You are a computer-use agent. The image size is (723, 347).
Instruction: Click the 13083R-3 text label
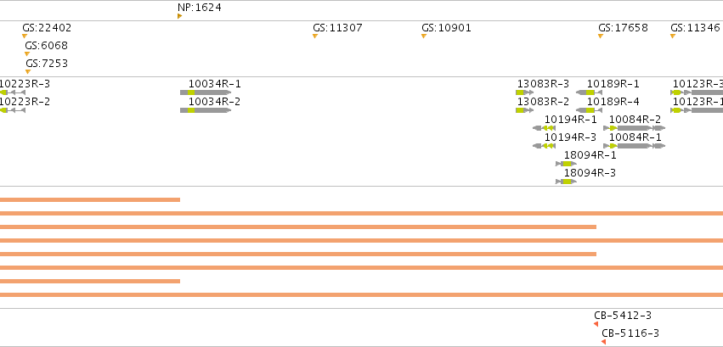point(543,84)
